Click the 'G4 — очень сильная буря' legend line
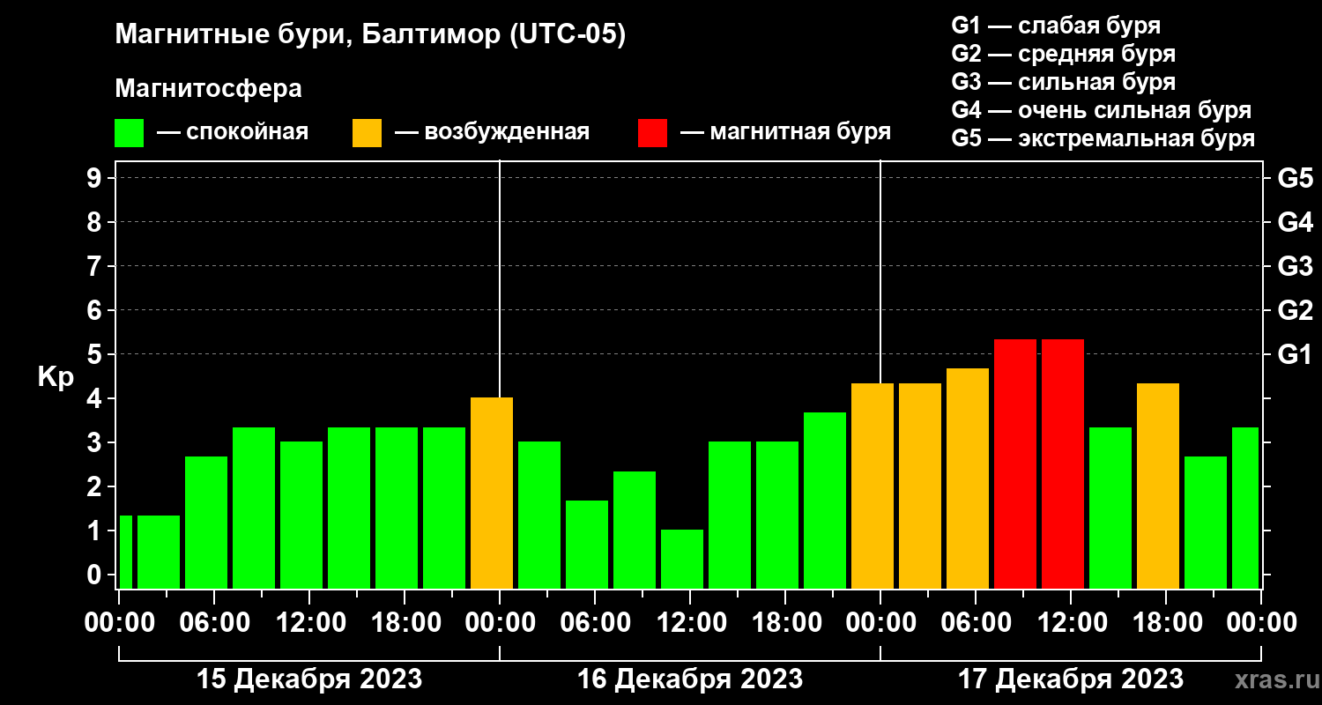The width and height of the screenshot is (1322, 705). click(1102, 110)
